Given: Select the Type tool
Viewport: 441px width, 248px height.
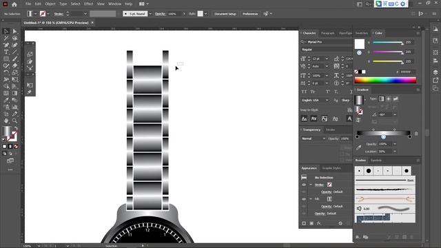Looking at the screenshot, I should coord(6,52).
